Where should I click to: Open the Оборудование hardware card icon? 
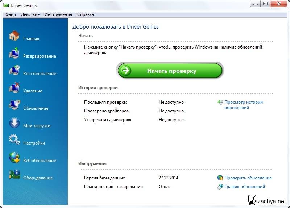tap(14, 175)
